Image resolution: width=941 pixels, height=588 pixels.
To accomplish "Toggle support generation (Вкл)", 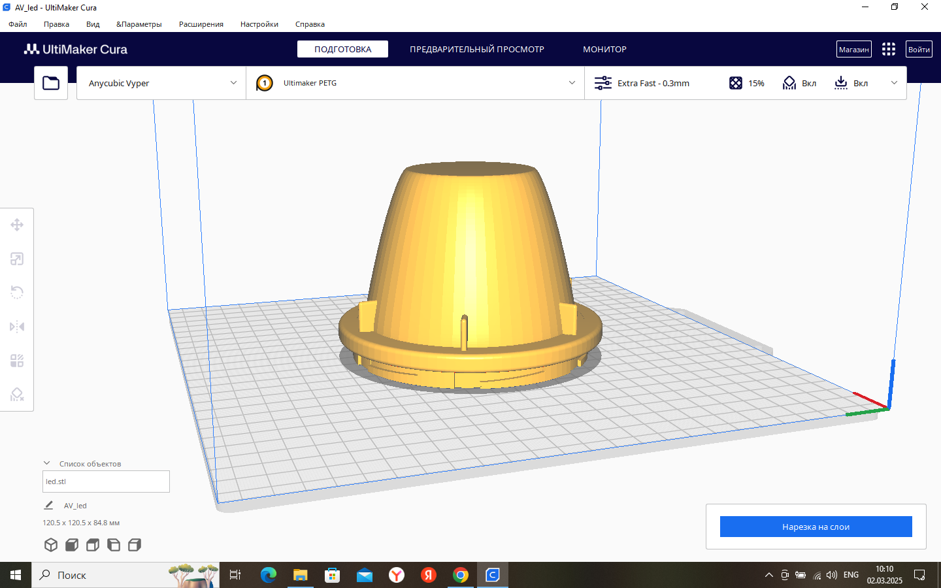I will click(799, 83).
